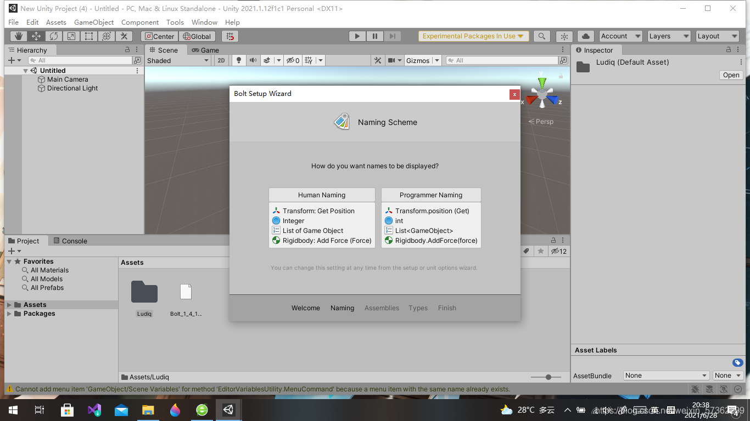
Task: Open Experimental Packages In Use dropdown
Action: pyautogui.click(x=474, y=36)
